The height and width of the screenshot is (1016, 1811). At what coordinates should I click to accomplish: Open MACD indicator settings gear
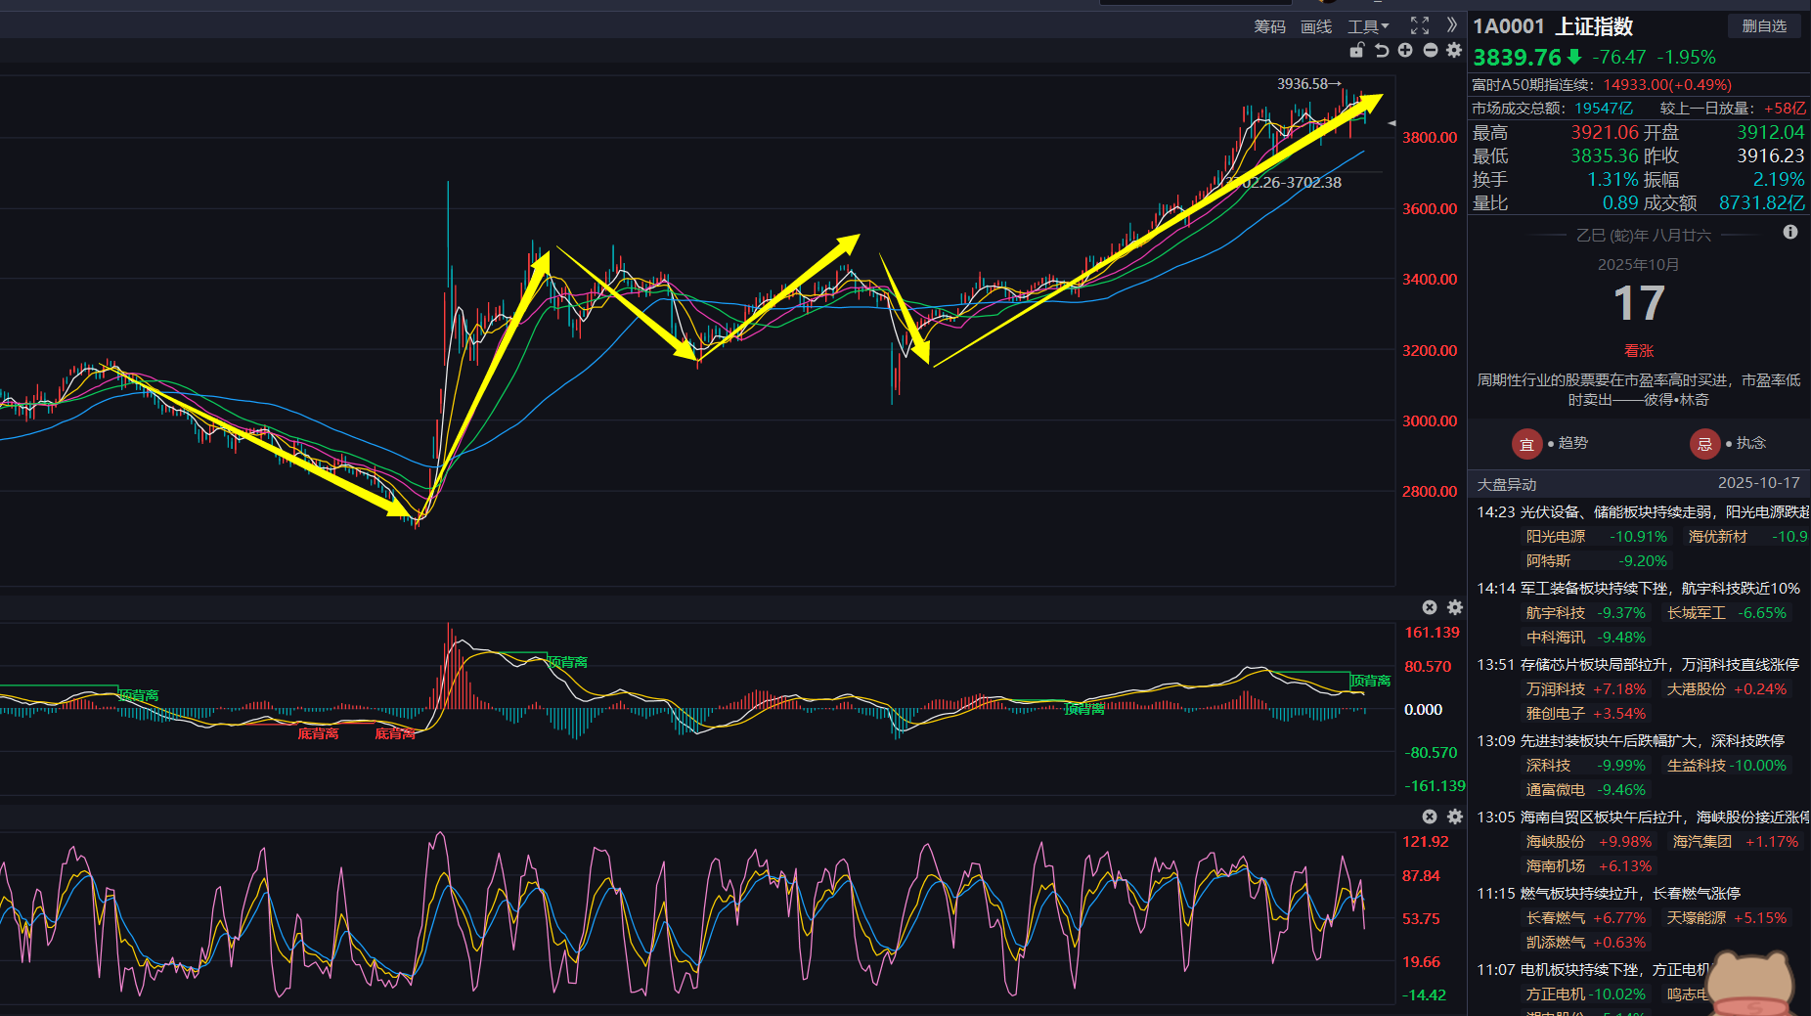1455,607
